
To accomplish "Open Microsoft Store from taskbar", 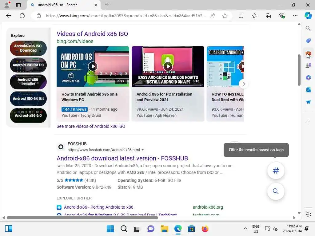I will tap(191, 229).
